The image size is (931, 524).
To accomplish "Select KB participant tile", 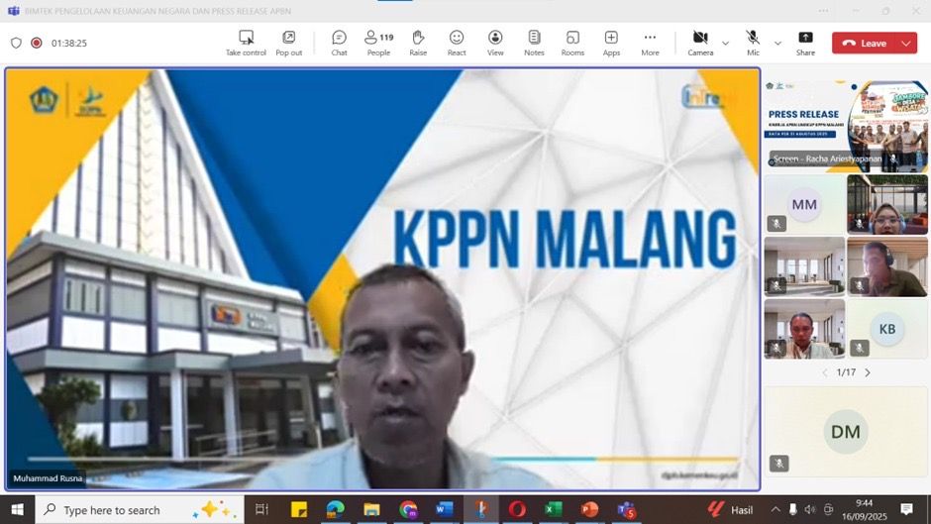I will [887, 329].
